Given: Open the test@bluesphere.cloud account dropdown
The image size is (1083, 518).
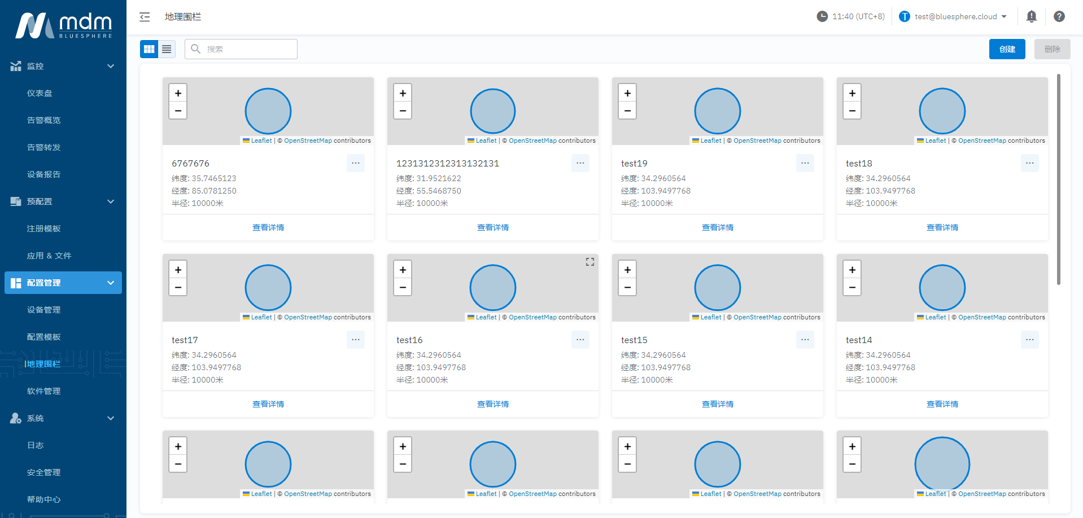Looking at the screenshot, I should [953, 16].
